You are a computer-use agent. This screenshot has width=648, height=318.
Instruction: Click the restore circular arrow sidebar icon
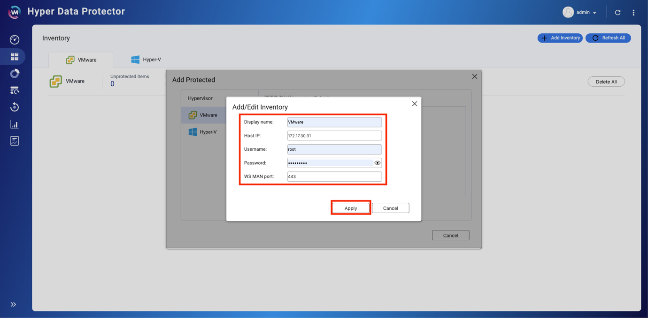pos(15,107)
